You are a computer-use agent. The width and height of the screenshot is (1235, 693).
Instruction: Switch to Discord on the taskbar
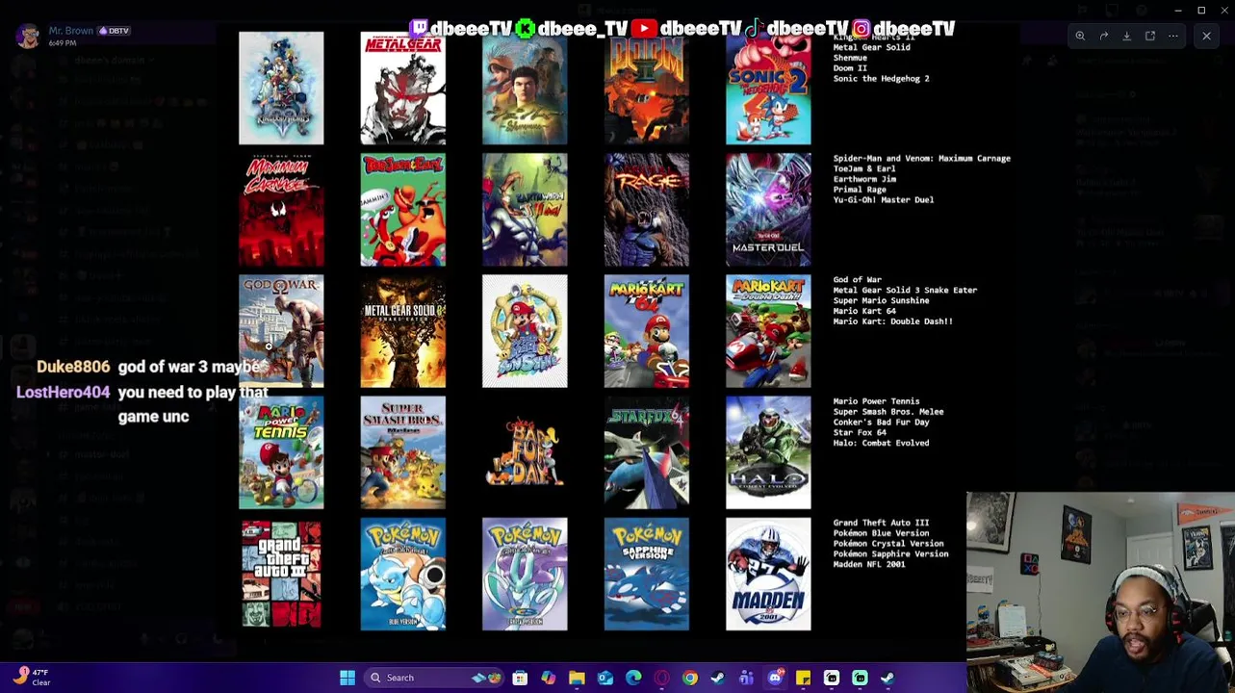775,678
